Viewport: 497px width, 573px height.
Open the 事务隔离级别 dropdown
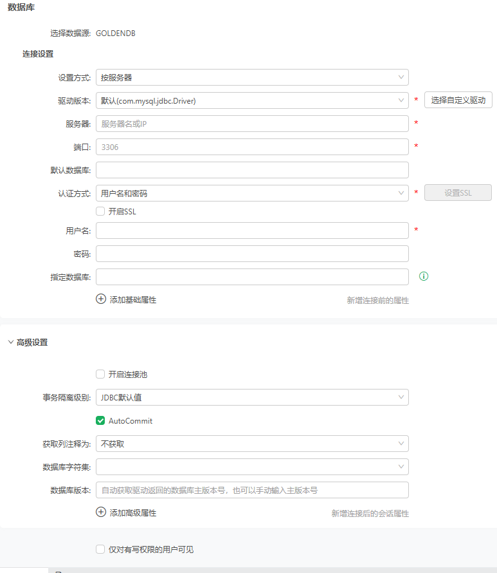[252, 397]
